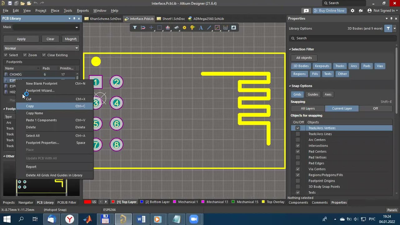Click the interactive routing tool icon
The height and width of the screenshot is (225, 400).
(217, 27)
